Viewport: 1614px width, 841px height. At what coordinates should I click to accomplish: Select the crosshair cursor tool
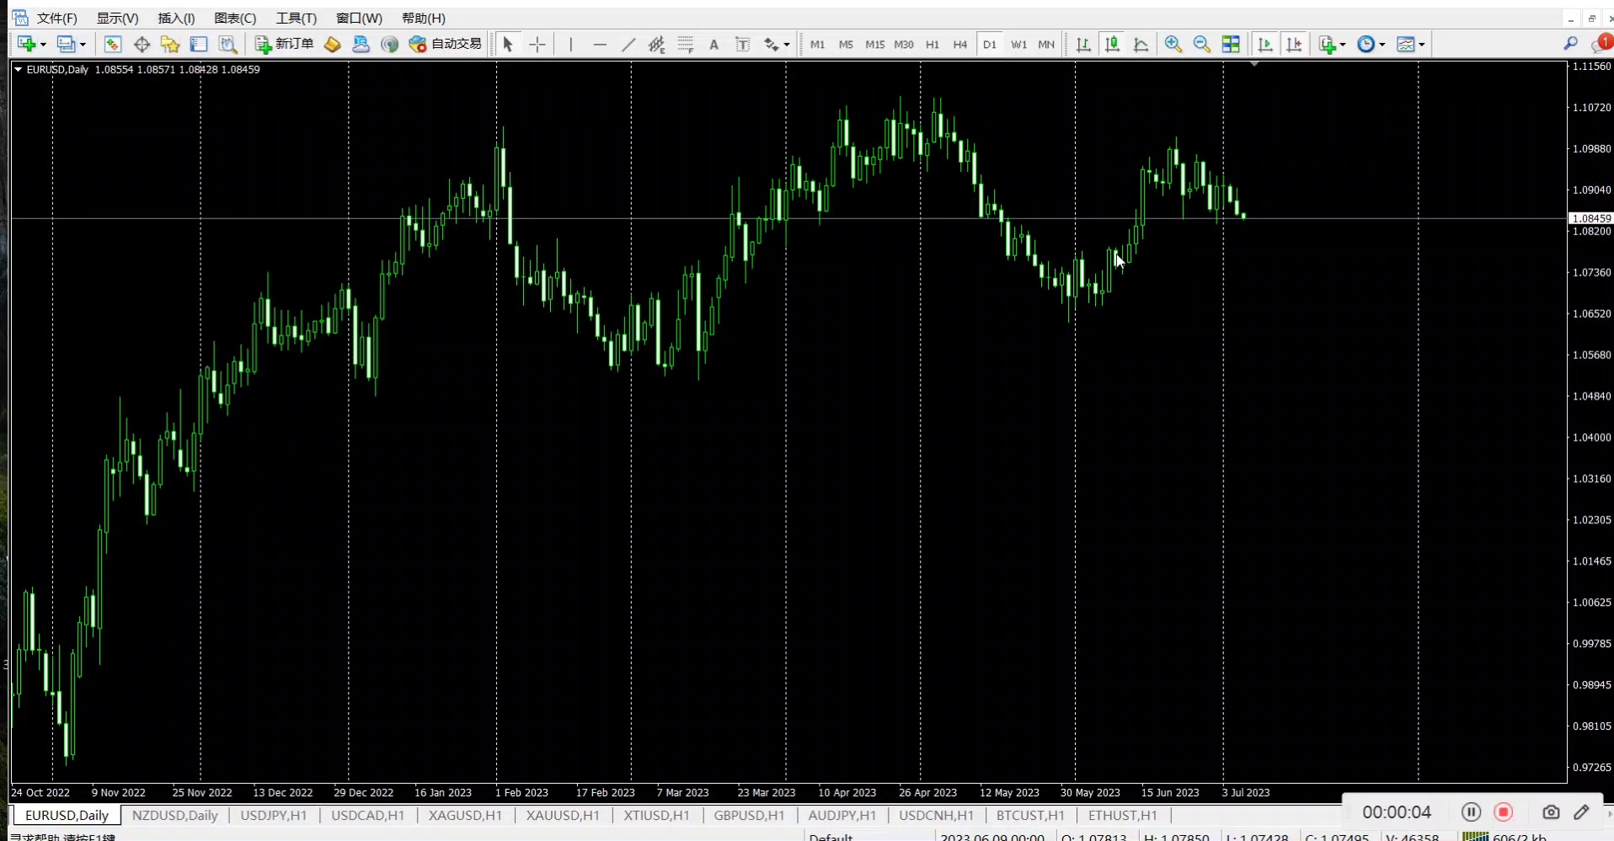pyautogui.click(x=537, y=44)
